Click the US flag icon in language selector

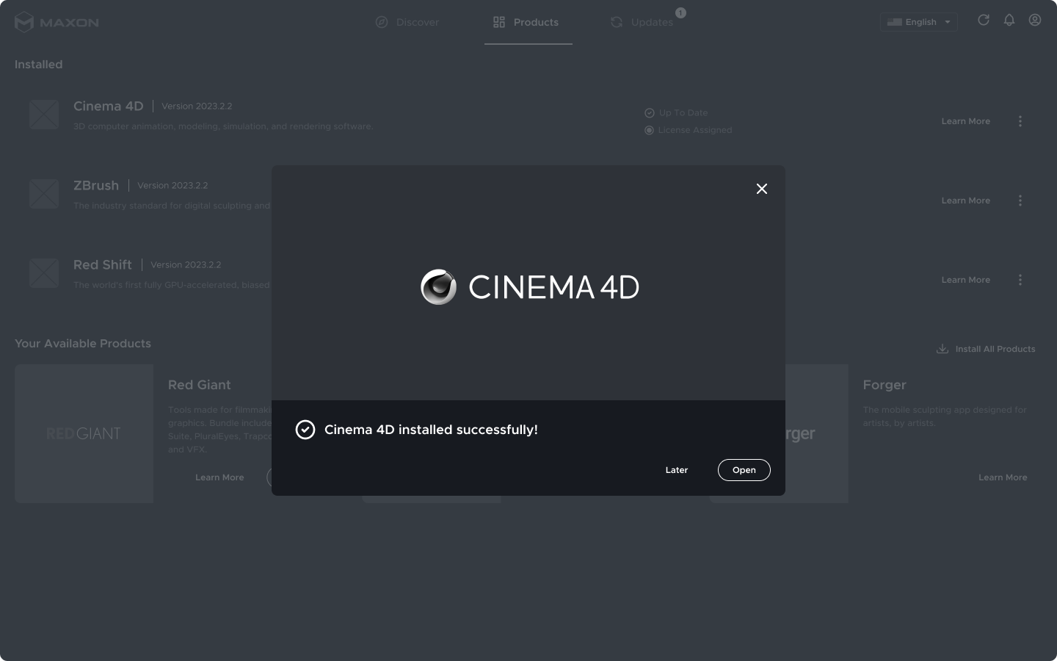pos(894,22)
